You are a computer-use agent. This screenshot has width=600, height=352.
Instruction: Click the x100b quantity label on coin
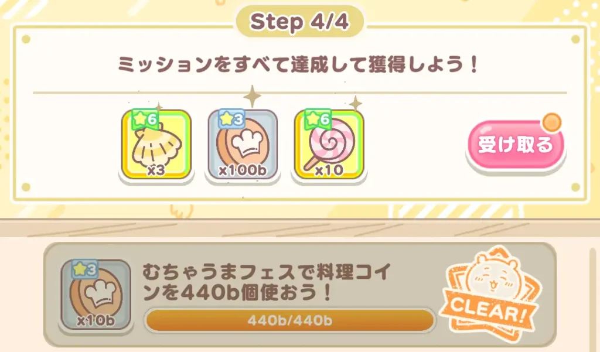pyautogui.click(x=243, y=170)
